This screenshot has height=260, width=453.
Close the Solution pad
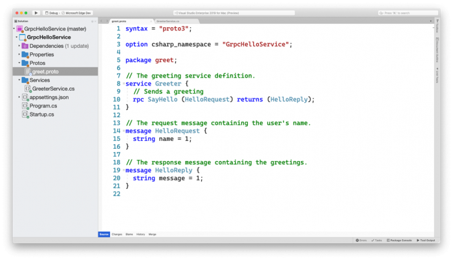(x=95, y=21)
